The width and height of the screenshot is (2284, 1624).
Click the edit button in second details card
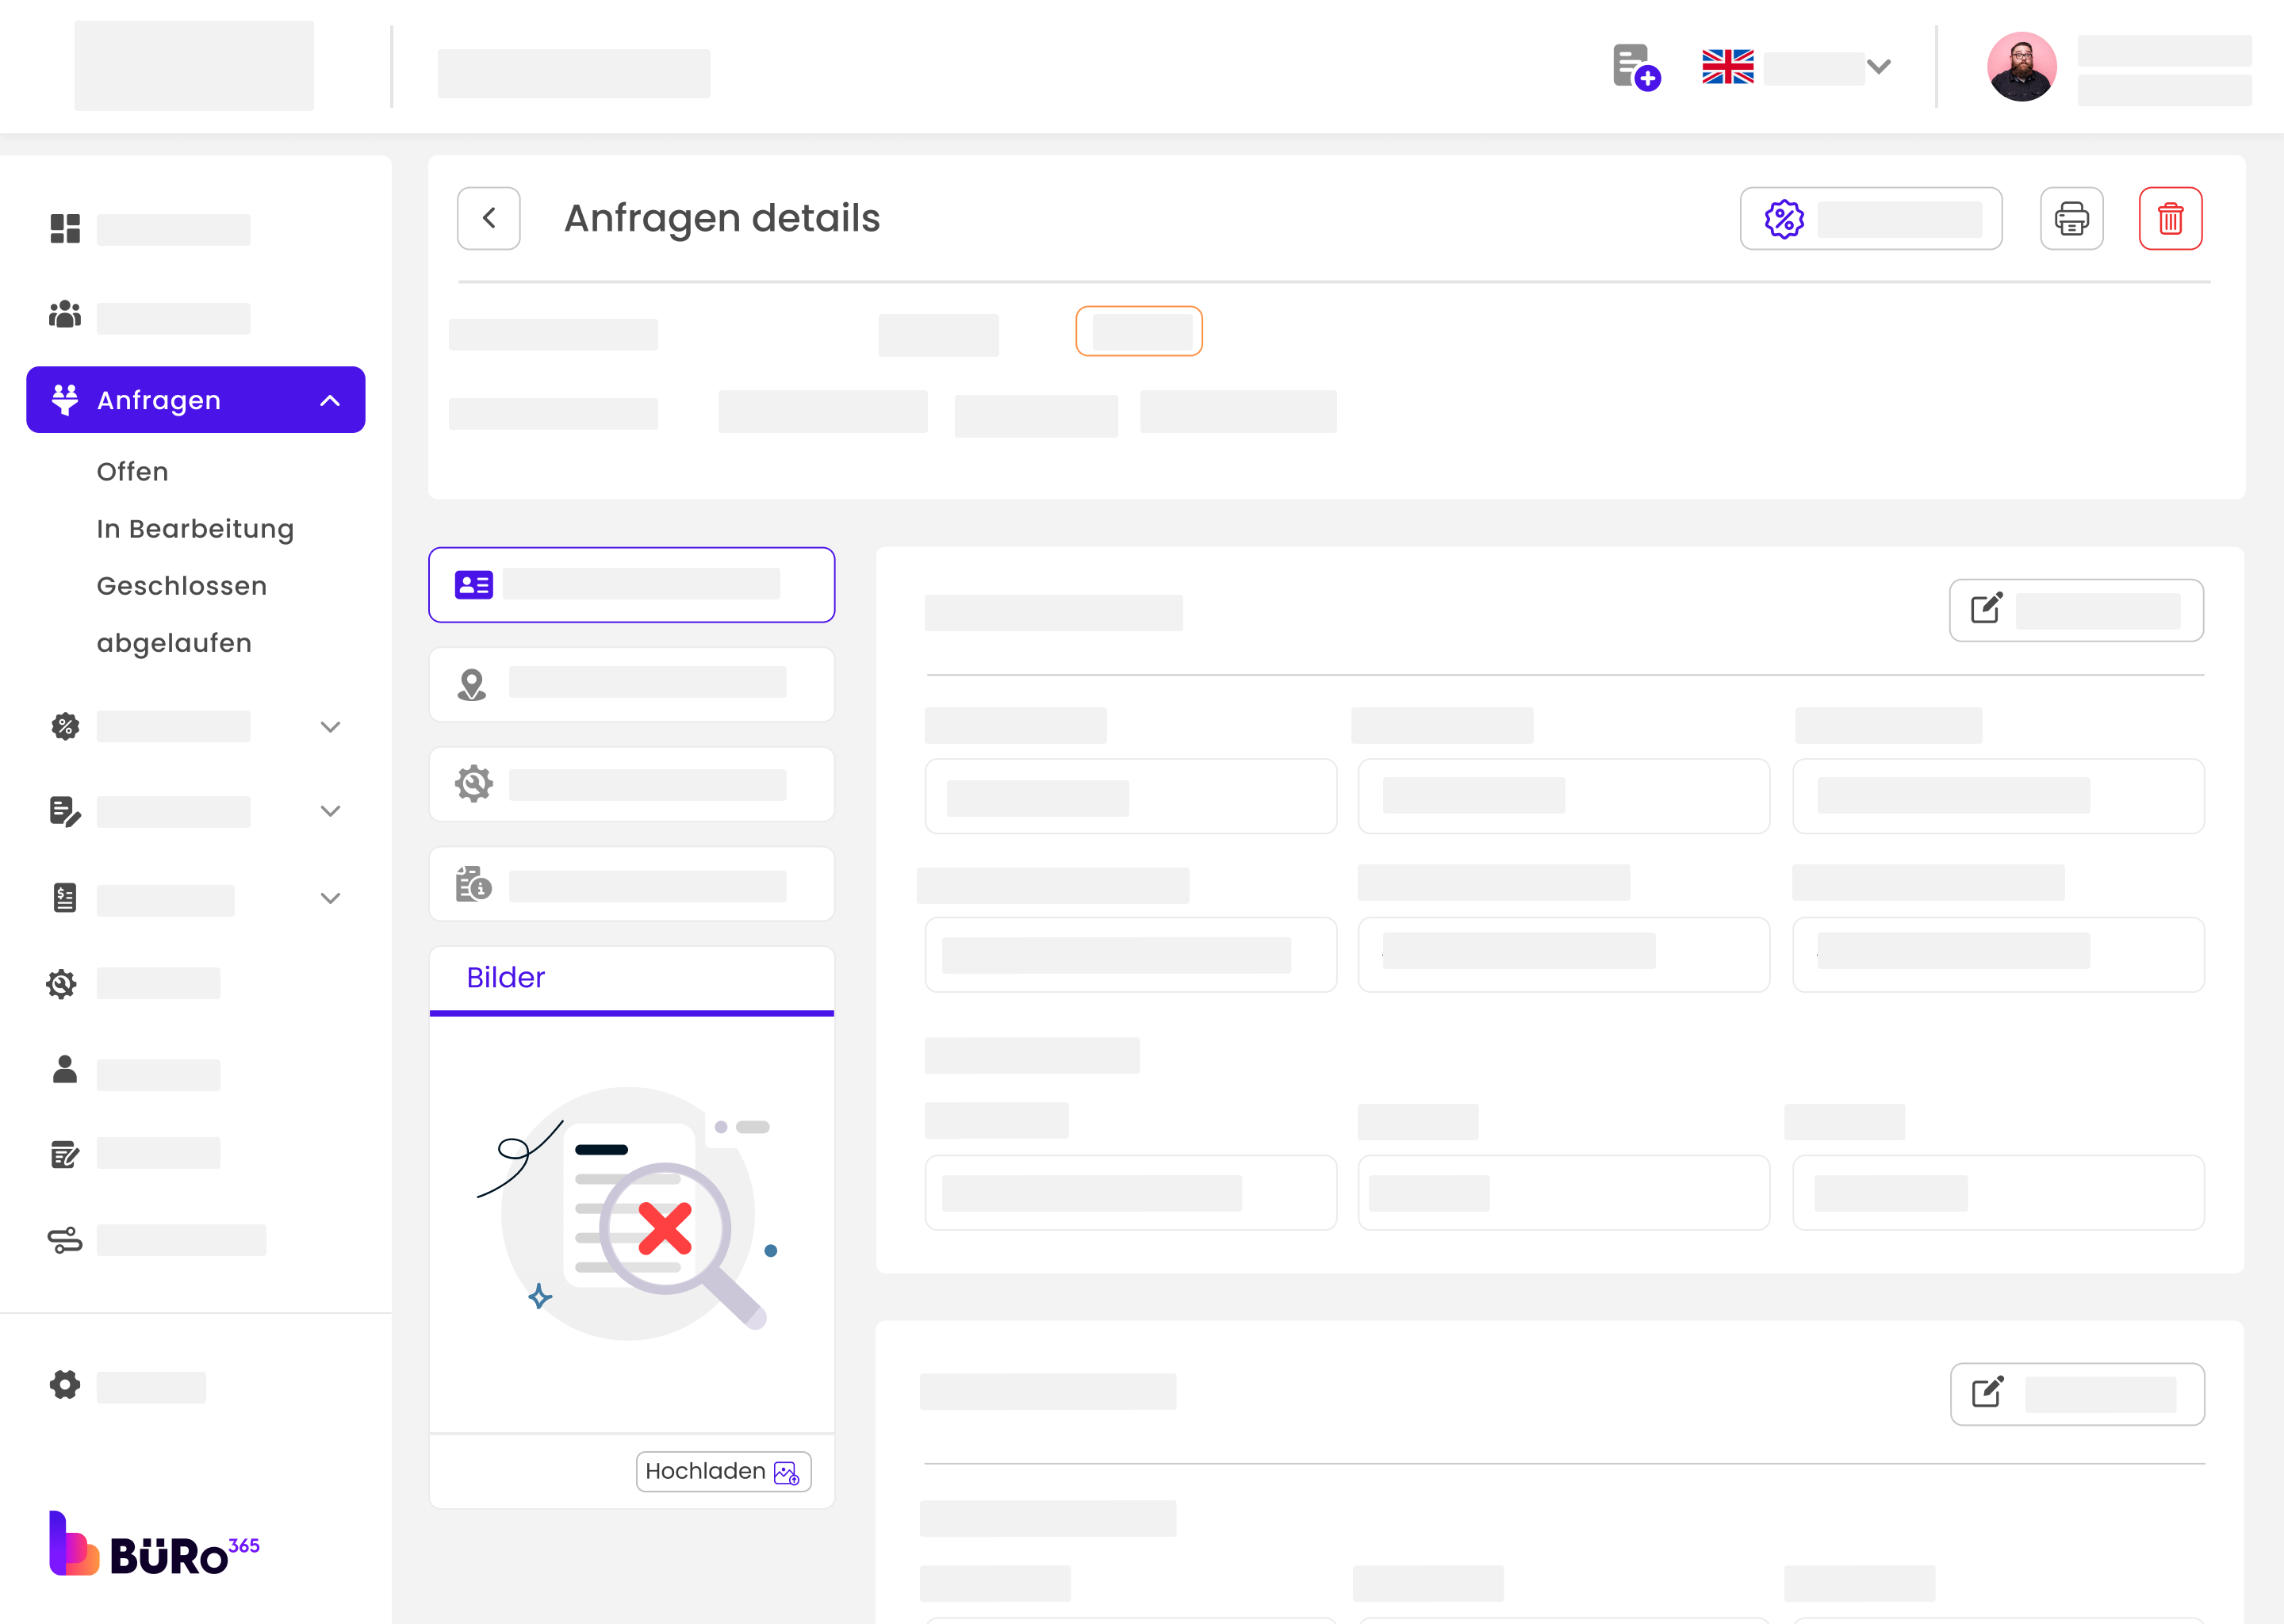[x=2077, y=1394]
